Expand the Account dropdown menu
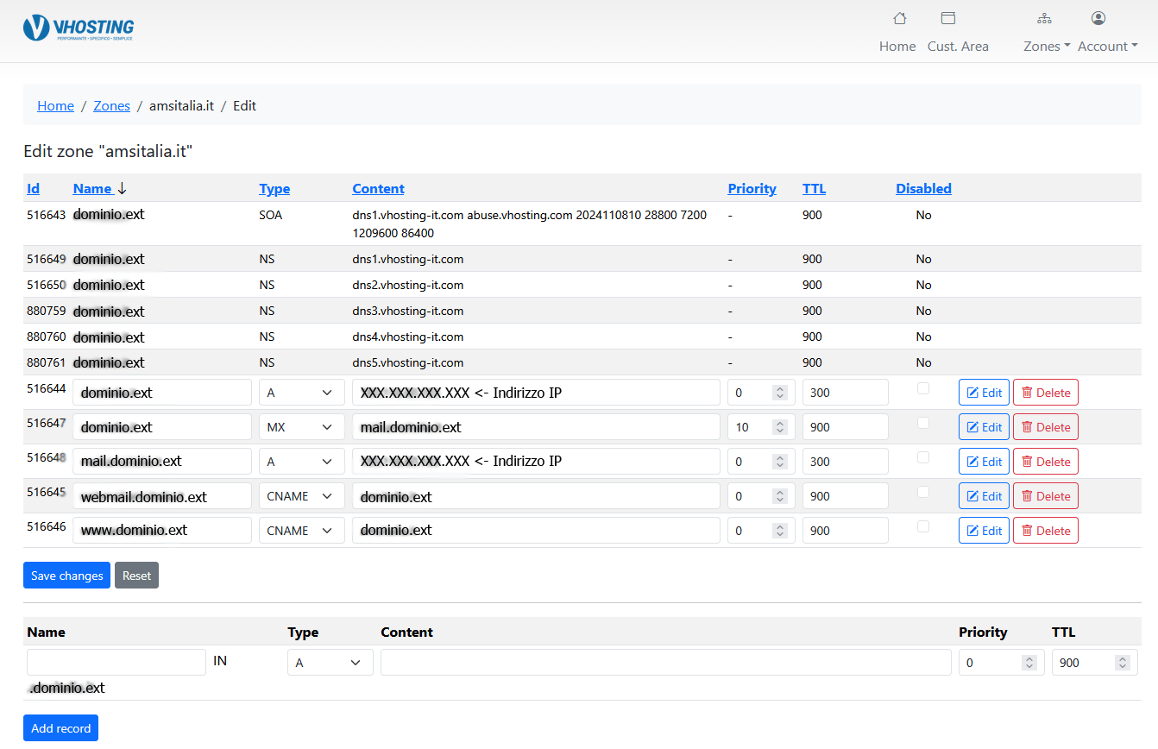 pyautogui.click(x=1107, y=47)
